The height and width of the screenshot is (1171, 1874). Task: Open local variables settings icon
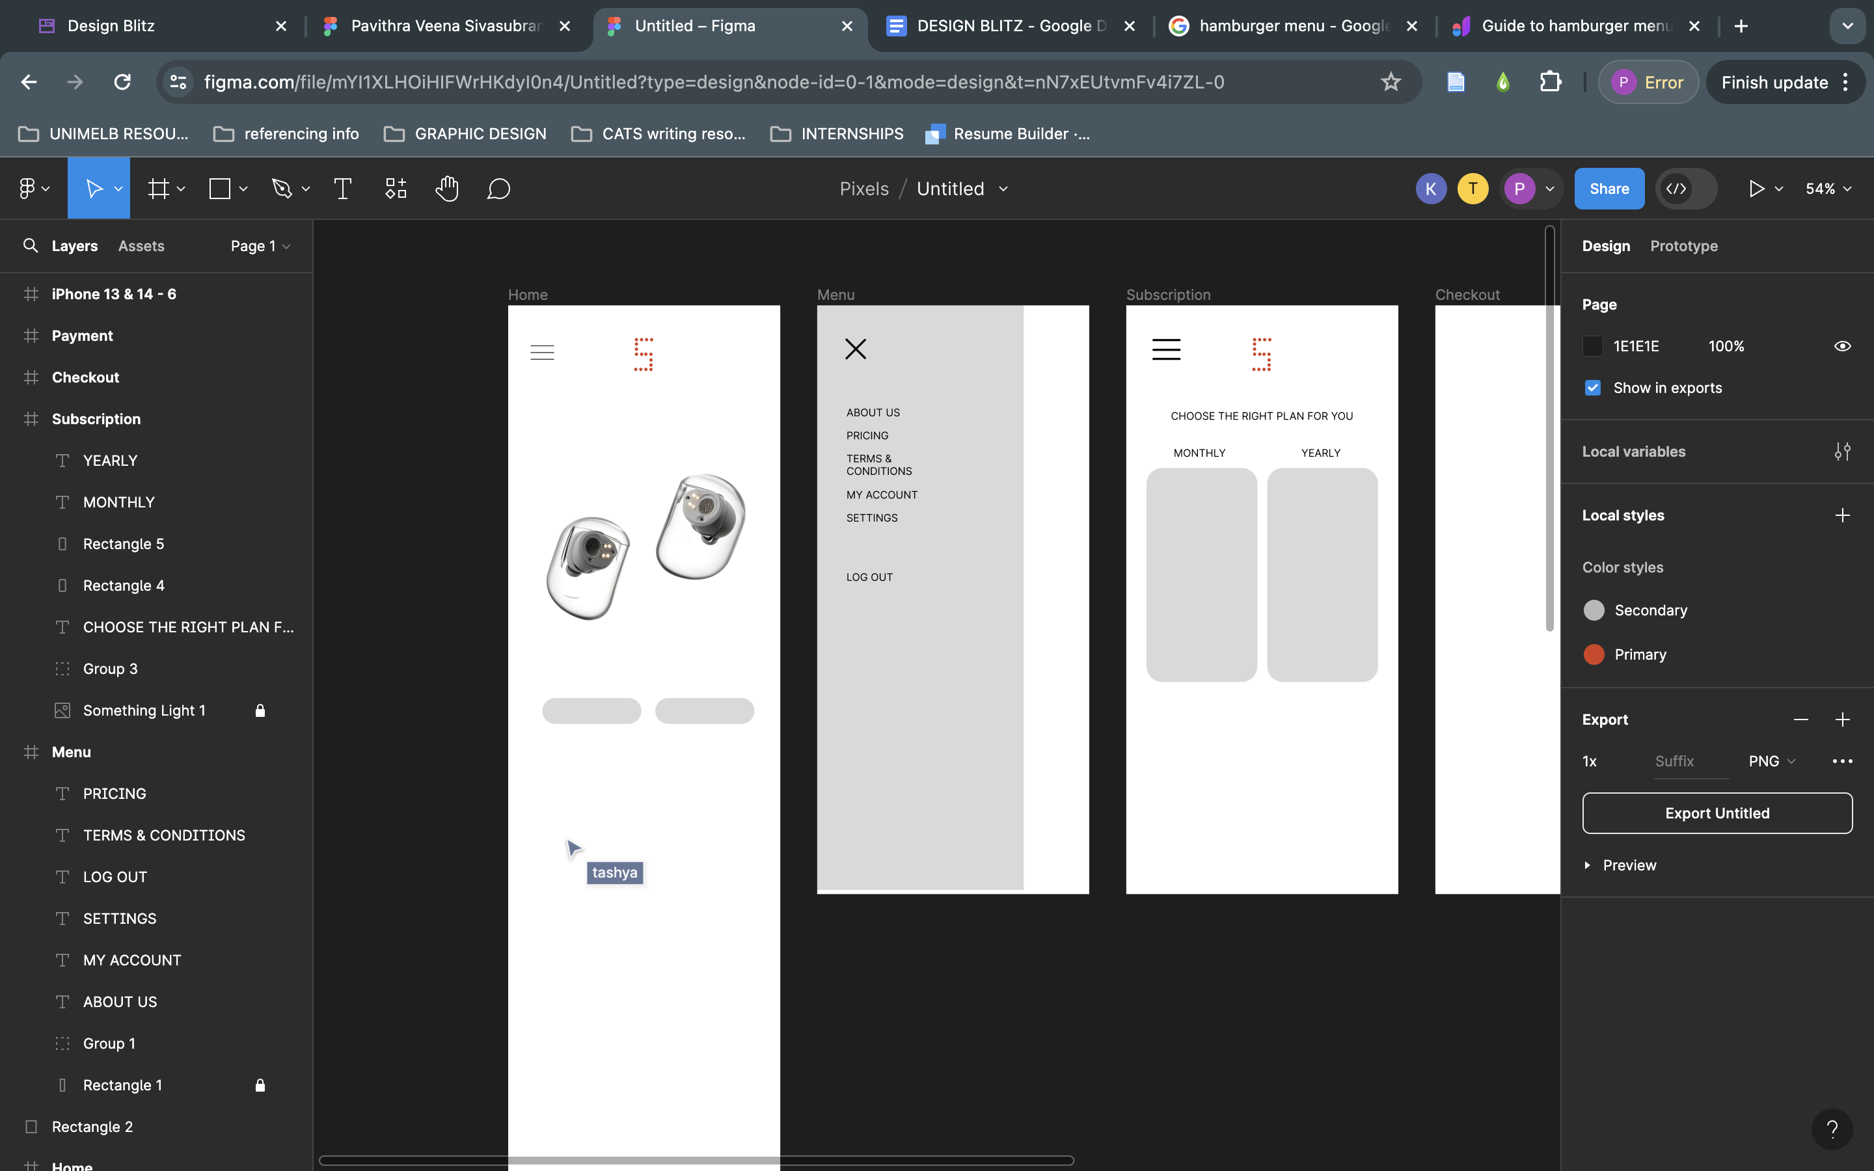[x=1842, y=451]
